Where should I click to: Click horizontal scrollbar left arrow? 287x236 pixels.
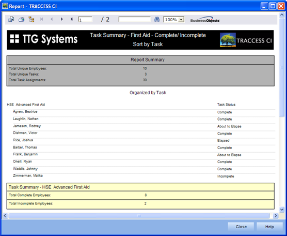[5, 216]
